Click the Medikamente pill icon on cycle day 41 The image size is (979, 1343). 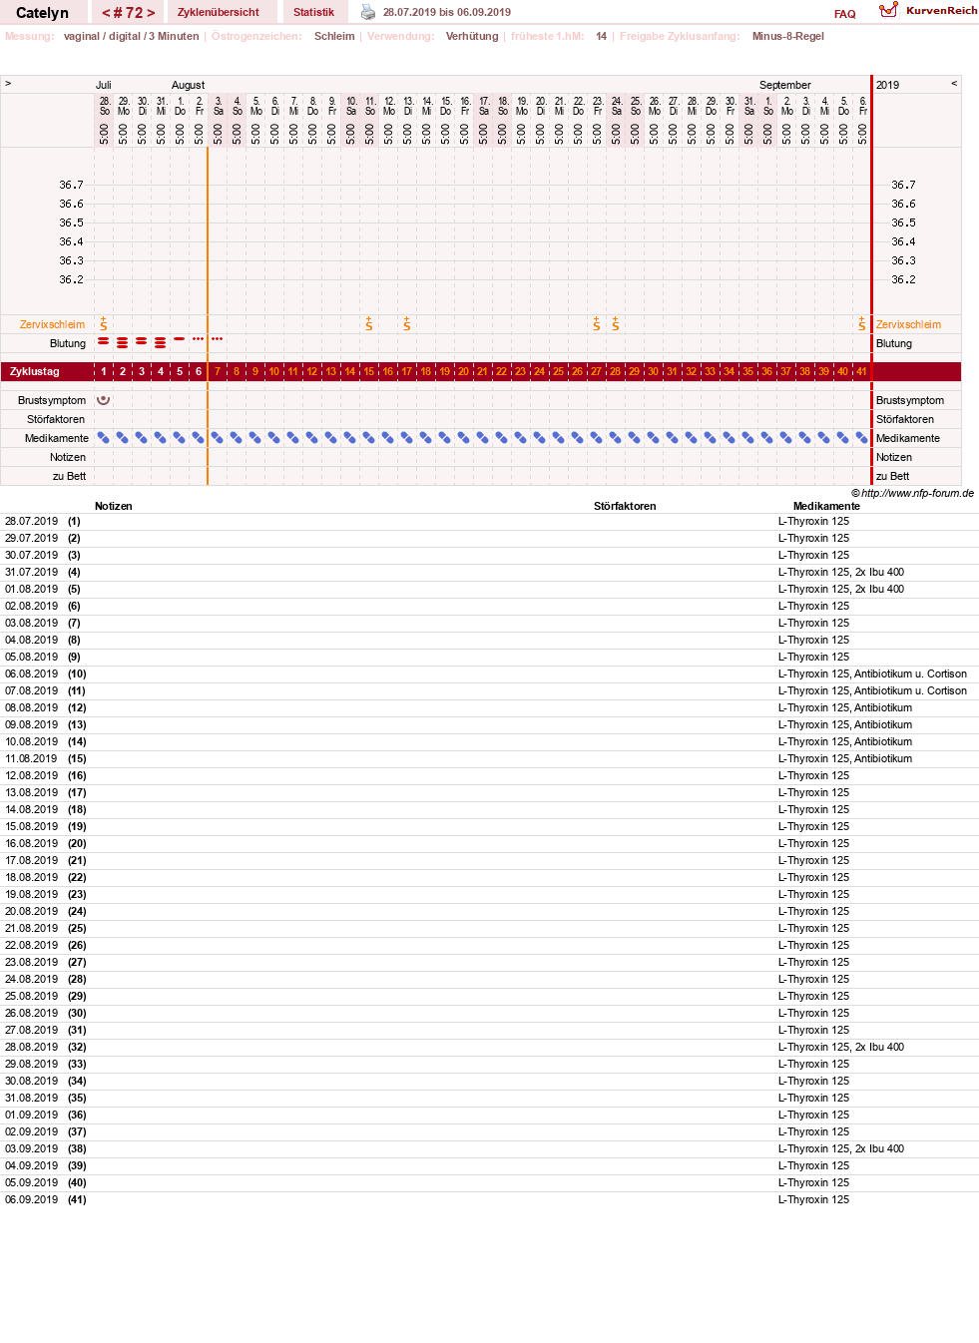tap(862, 438)
